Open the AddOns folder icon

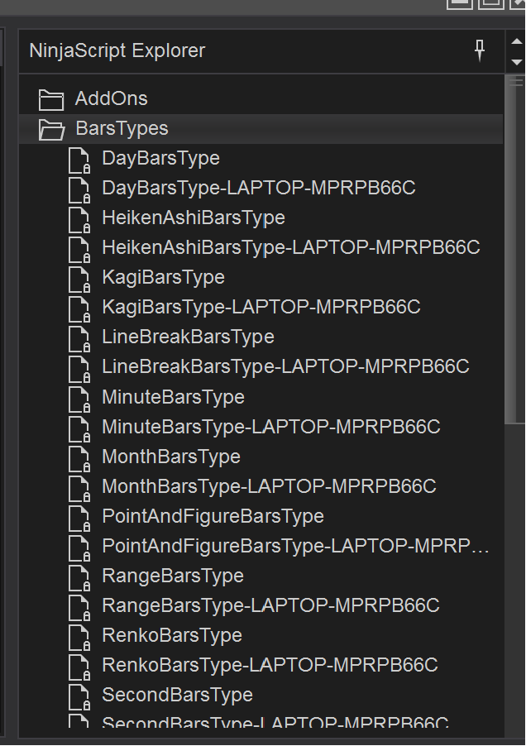(x=51, y=99)
